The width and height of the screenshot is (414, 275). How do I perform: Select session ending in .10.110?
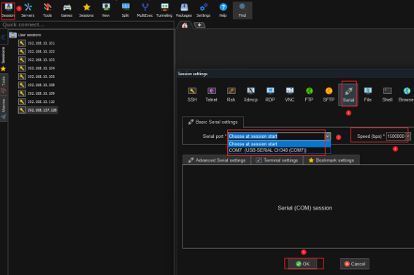pyautogui.click(x=37, y=101)
